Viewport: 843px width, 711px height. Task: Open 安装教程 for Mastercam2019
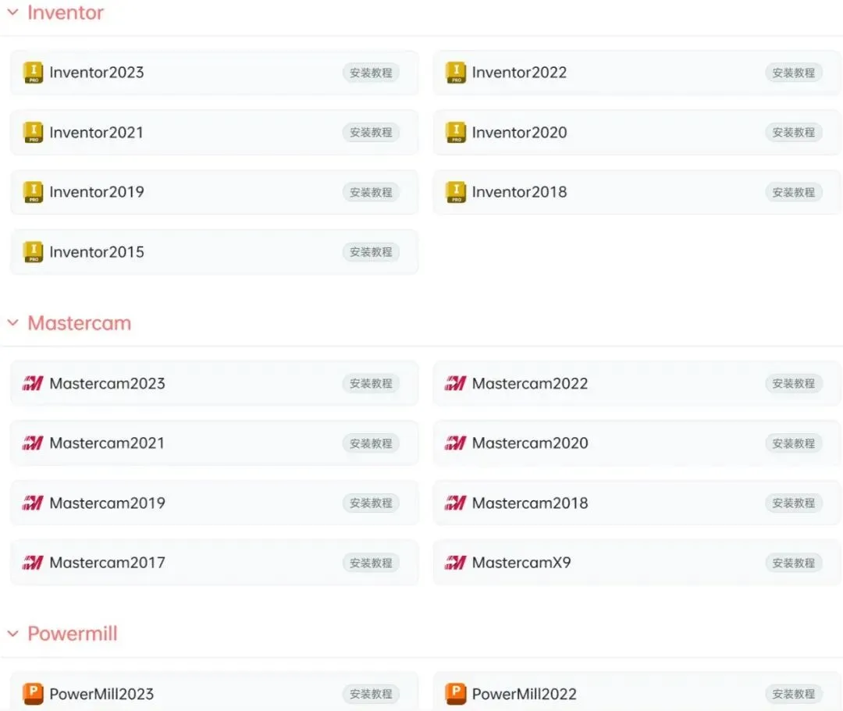(x=371, y=503)
